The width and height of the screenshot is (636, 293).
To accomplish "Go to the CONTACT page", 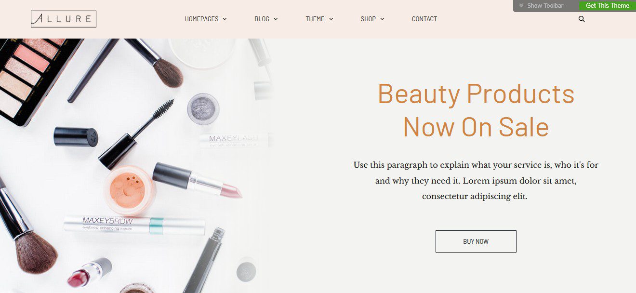I will point(424,19).
